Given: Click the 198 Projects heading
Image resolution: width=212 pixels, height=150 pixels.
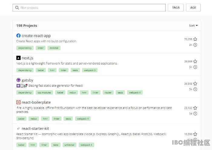Looking at the screenshot, I should pyautogui.click(x=27, y=26).
